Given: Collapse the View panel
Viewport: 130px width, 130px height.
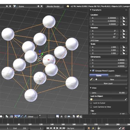Looking at the screenshot, I should (x=91, y=88).
